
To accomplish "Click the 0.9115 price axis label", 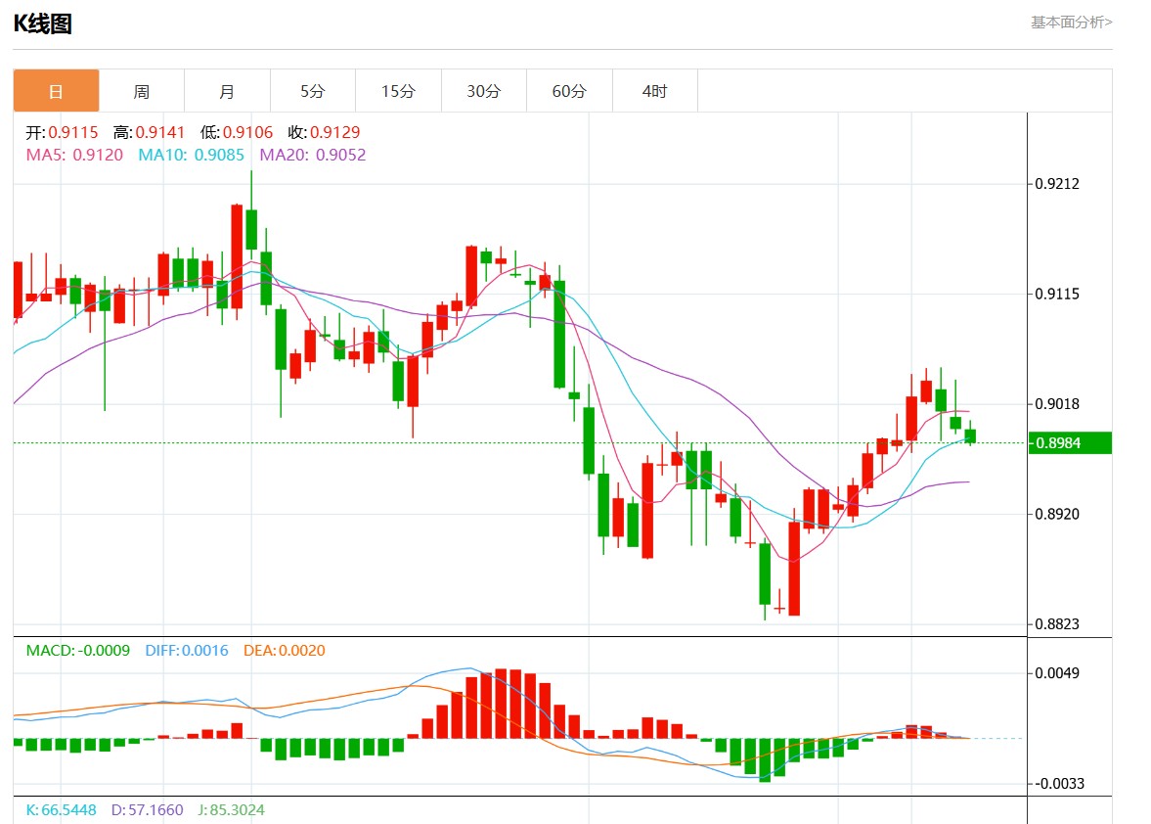I will click(x=1057, y=294).
